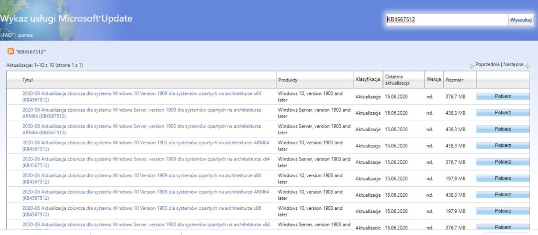Click the Wyszukaj search button
The width and height of the screenshot is (538, 235).
pyautogui.click(x=521, y=20)
